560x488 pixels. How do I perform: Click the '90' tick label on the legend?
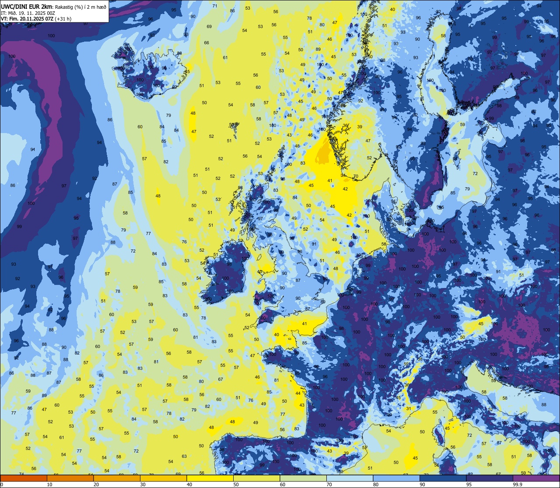click(422, 484)
